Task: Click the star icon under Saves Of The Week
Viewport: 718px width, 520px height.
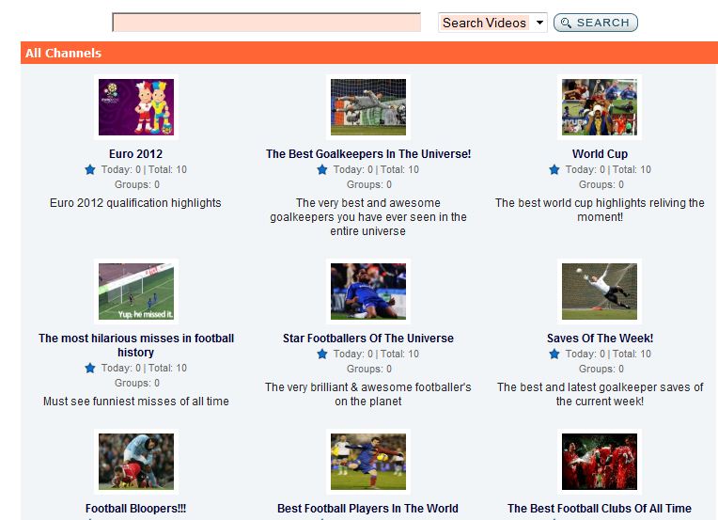Action: tap(554, 354)
